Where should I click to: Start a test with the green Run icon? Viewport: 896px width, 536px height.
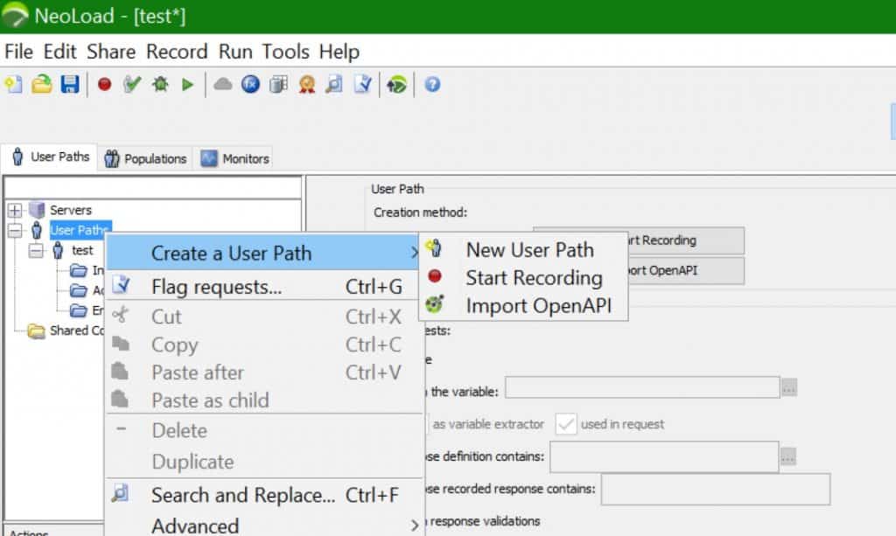(187, 84)
